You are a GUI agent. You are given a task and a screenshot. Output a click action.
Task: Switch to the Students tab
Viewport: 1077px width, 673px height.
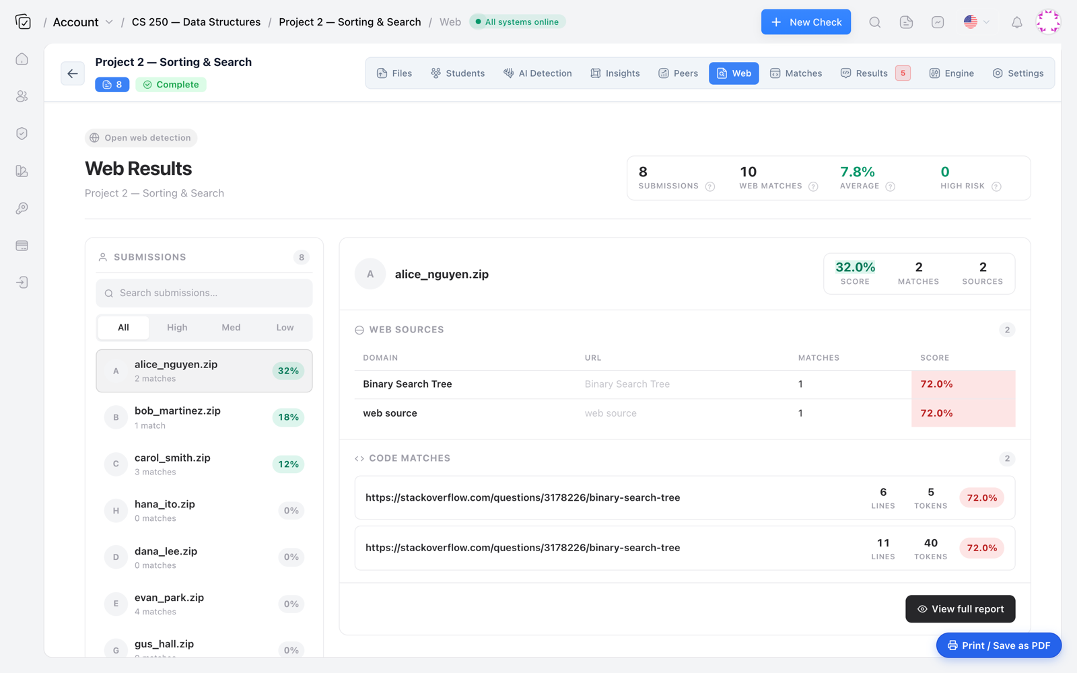click(x=458, y=73)
